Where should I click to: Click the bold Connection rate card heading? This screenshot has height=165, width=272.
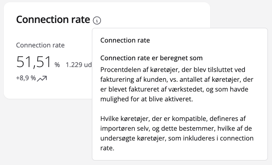[x=53, y=20]
